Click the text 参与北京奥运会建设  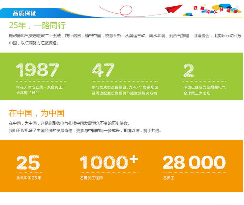[109, 87]
